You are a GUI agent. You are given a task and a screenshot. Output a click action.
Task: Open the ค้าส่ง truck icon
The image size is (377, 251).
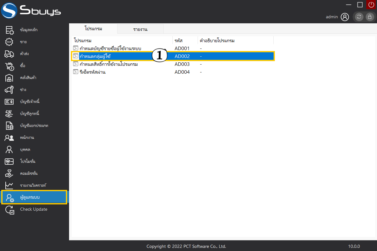coord(9,54)
